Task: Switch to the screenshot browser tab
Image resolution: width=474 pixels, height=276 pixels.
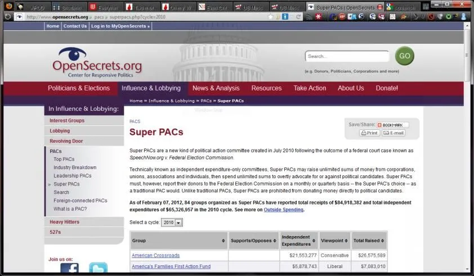Action: tap(401, 7)
